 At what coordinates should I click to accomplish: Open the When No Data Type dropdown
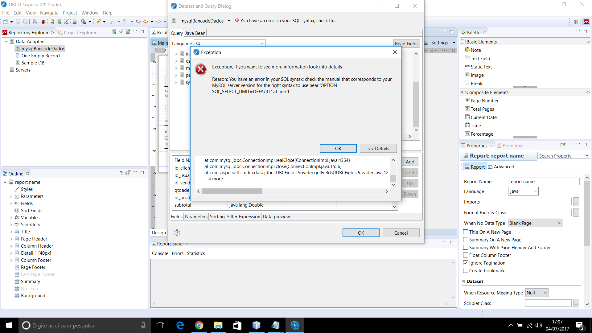[535, 223]
